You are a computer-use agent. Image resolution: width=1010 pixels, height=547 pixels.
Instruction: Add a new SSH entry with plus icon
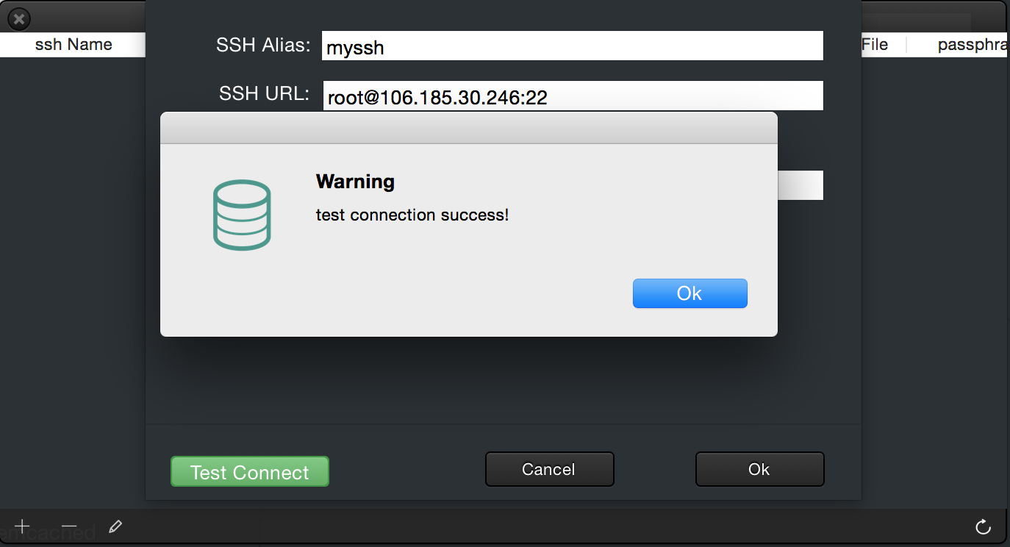coord(23,526)
